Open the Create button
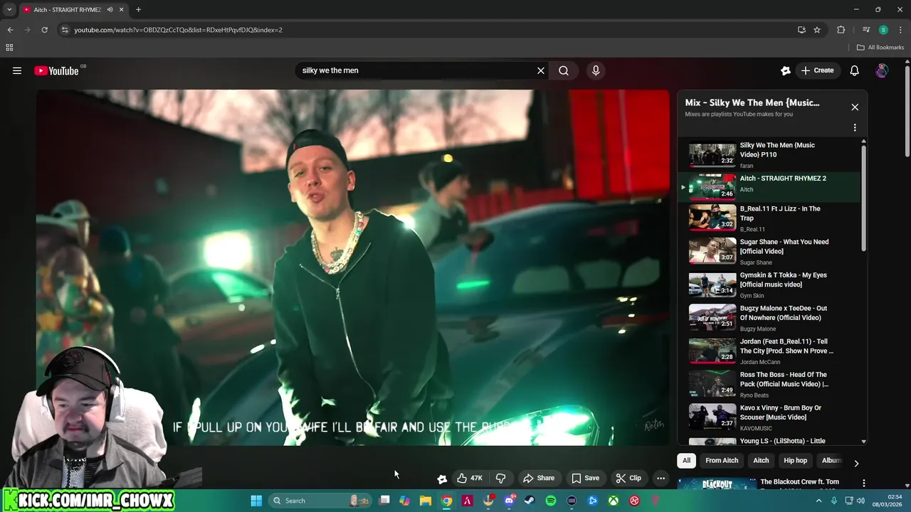The width and height of the screenshot is (911, 512). [817, 70]
